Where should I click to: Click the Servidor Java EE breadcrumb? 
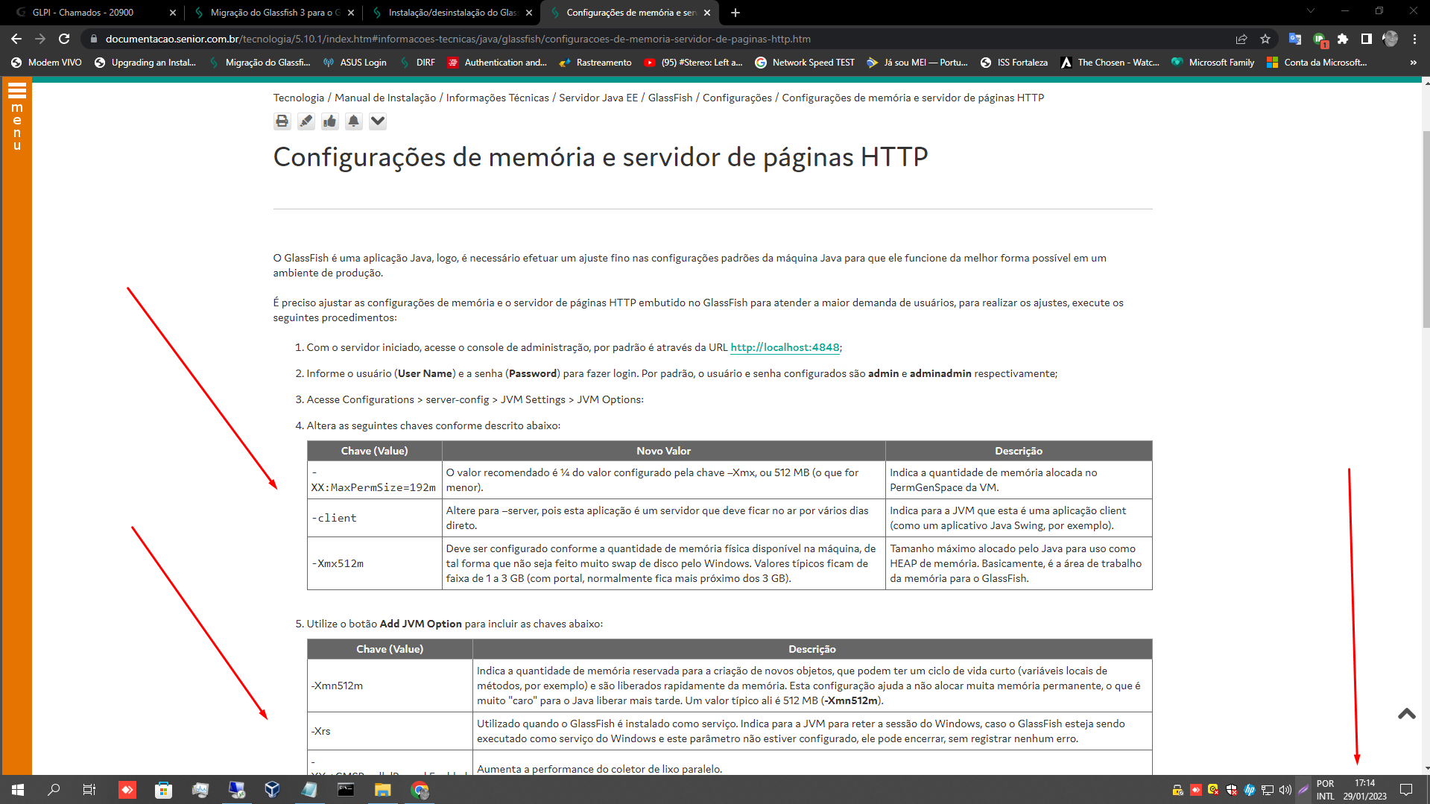click(x=598, y=98)
